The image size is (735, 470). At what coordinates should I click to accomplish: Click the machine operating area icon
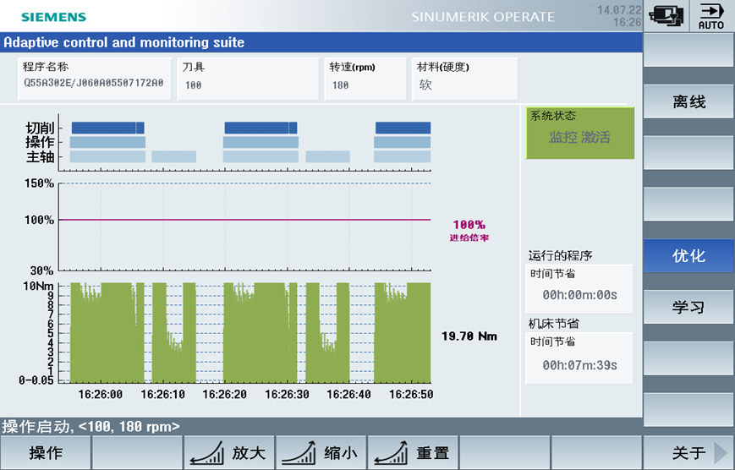pyautogui.click(x=667, y=16)
